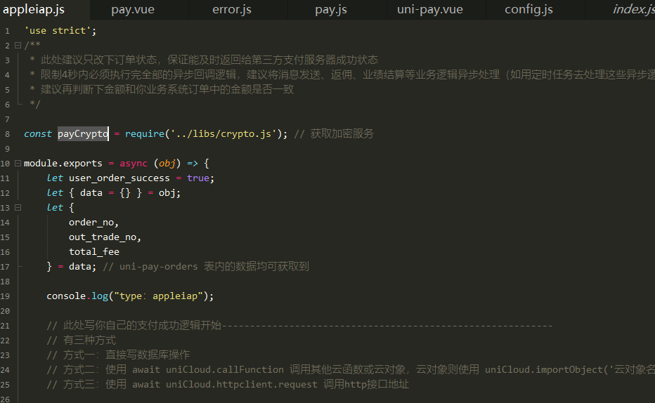Click the out_trade_no property
This screenshot has height=403, width=655.
[105, 237]
